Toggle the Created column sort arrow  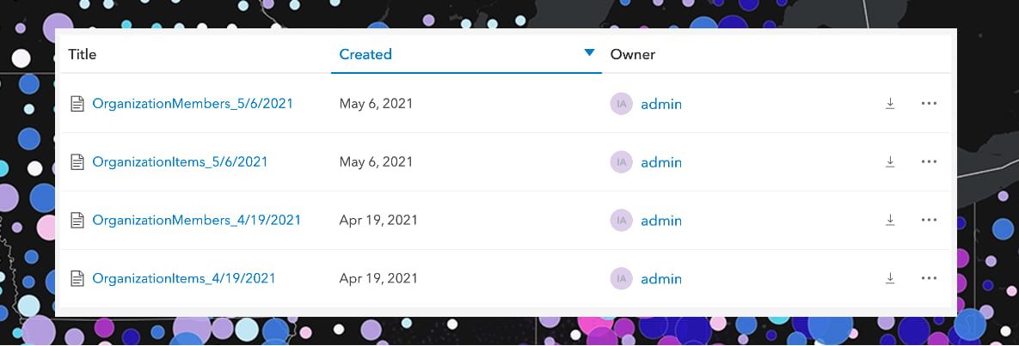click(589, 53)
